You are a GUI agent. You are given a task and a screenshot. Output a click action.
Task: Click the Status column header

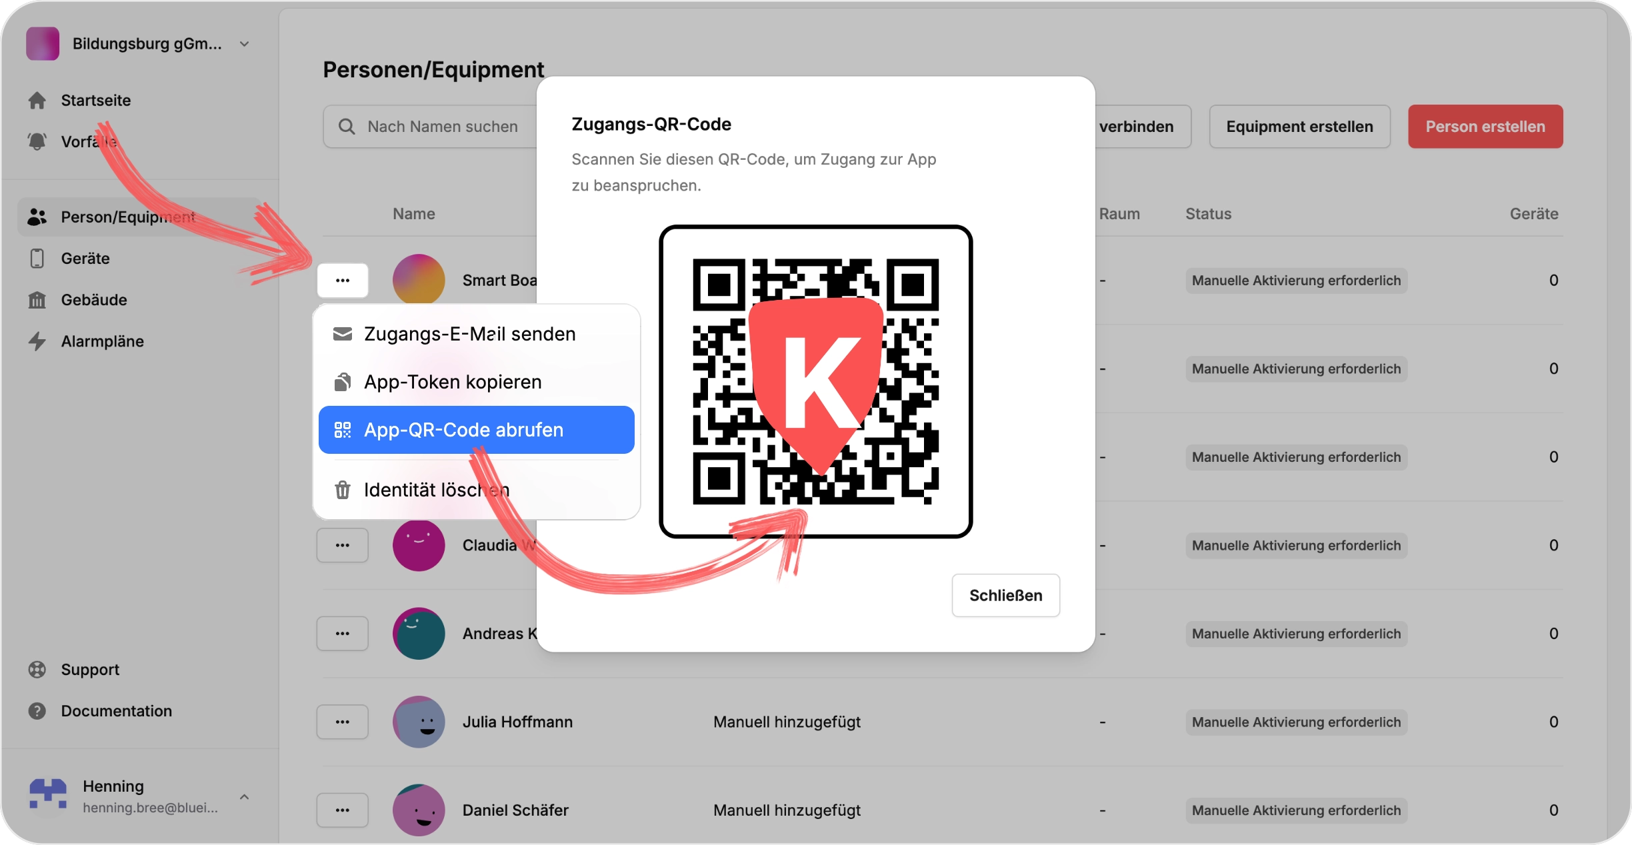[x=1208, y=214]
